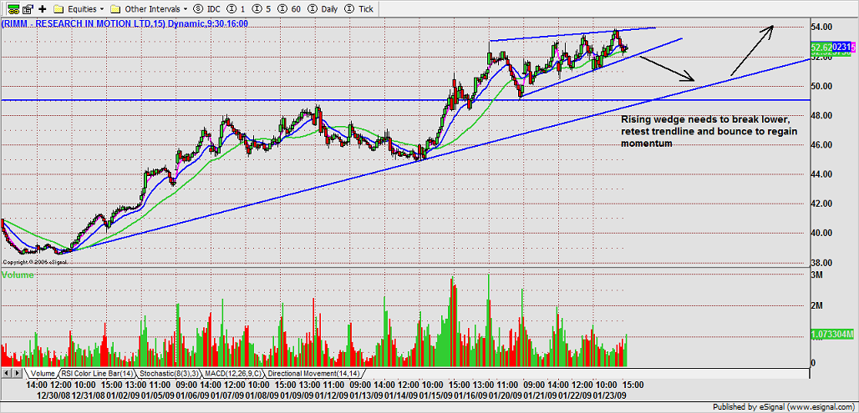Click the green chart-link icon in toolbar

[12, 8]
